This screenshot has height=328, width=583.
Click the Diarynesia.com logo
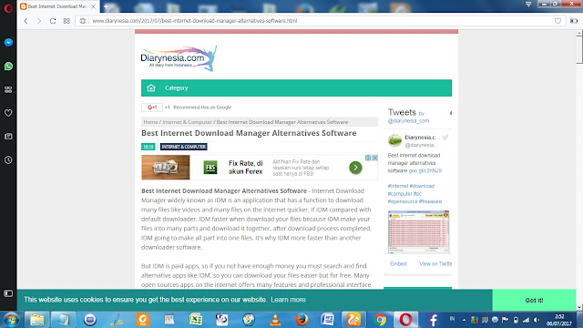click(x=179, y=58)
